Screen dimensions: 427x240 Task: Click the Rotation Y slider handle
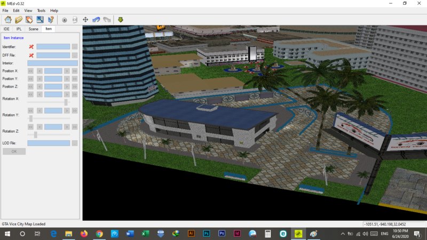point(31,118)
